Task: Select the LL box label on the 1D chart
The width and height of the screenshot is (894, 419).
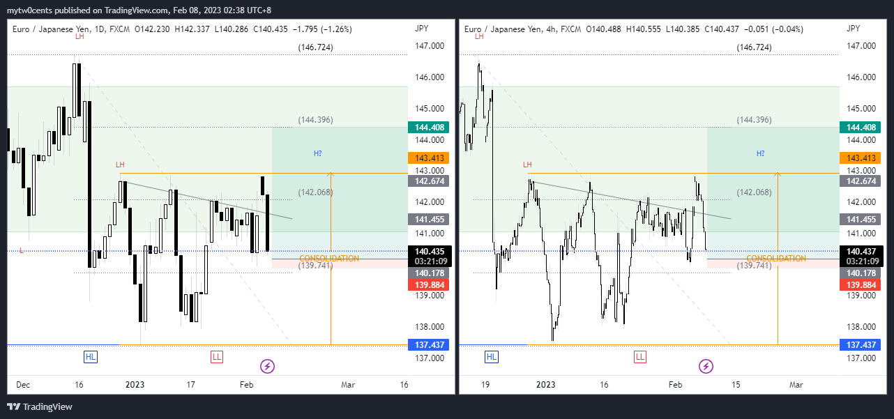Action: (217, 356)
